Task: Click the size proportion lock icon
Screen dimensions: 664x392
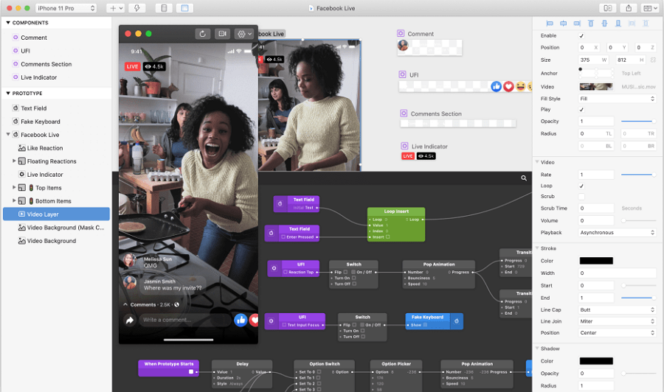Action: coord(654,60)
